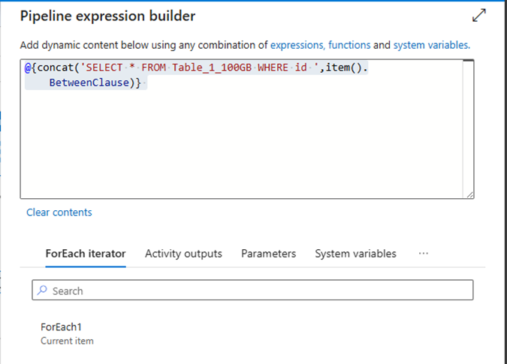Go to the System variables tab
Screen dimensions: 507x364
point(355,254)
